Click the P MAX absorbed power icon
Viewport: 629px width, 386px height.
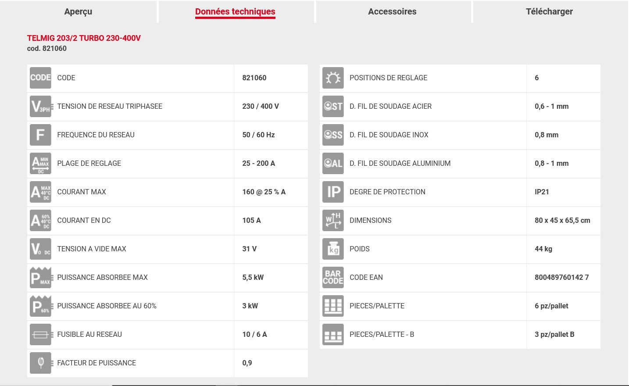[40, 278]
